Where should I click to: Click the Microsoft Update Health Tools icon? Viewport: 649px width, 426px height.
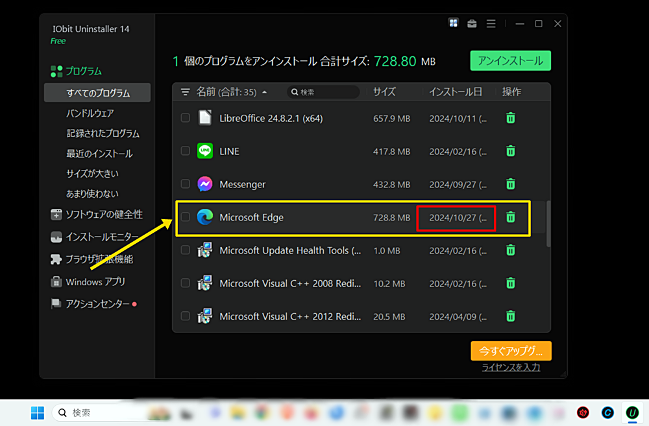[x=205, y=250]
